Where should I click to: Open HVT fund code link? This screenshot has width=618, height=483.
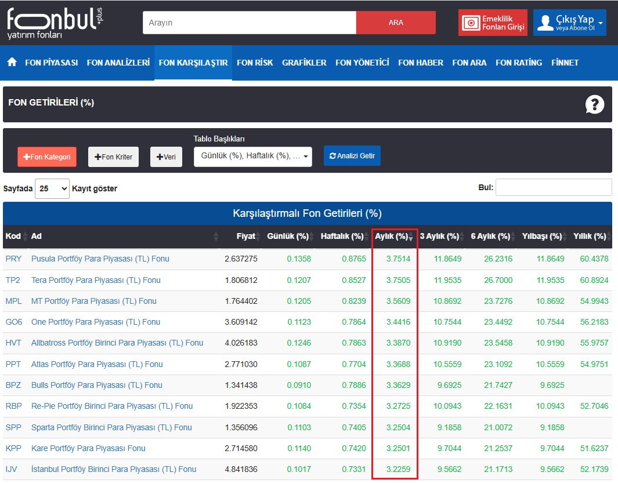click(13, 343)
